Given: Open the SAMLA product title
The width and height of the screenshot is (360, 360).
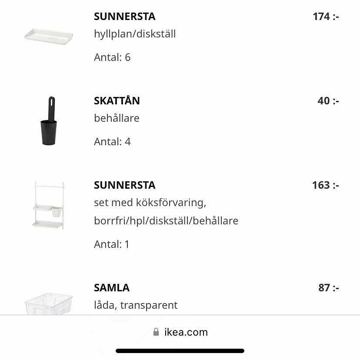Looking at the screenshot, I should (111, 288).
